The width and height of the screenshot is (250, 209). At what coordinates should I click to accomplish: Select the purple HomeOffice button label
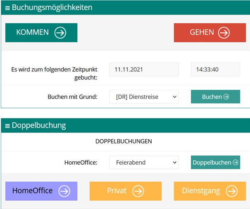(x=32, y=191)
